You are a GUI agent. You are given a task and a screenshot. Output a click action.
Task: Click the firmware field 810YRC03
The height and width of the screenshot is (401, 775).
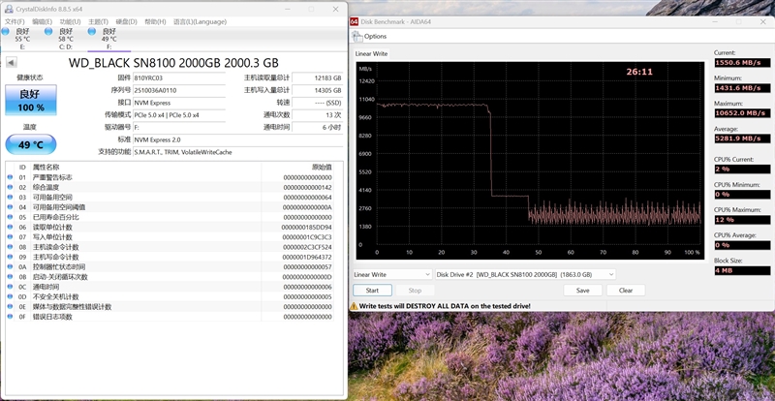point(179,78)
